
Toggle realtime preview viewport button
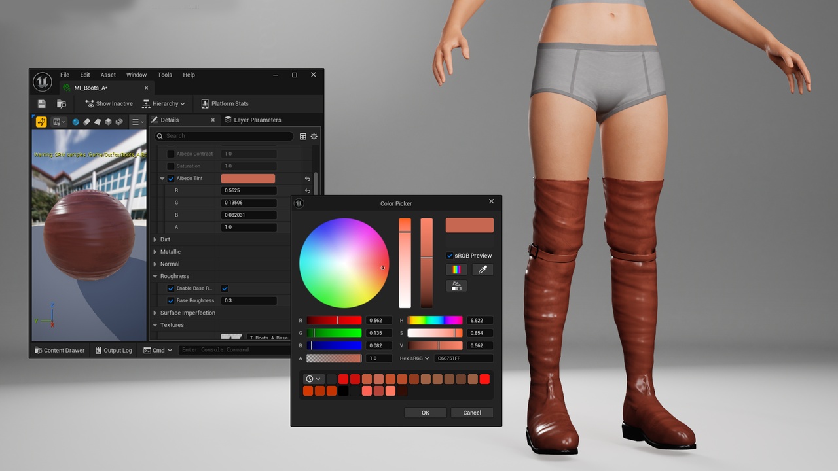tap(41, 122)
